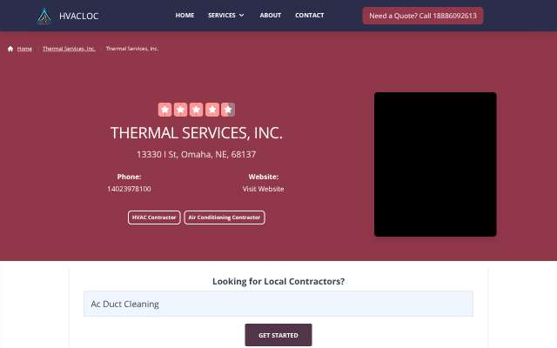Click the HVACLOC brand name
The width and height of the screenshot is (557, 348).
coord(79,16)
